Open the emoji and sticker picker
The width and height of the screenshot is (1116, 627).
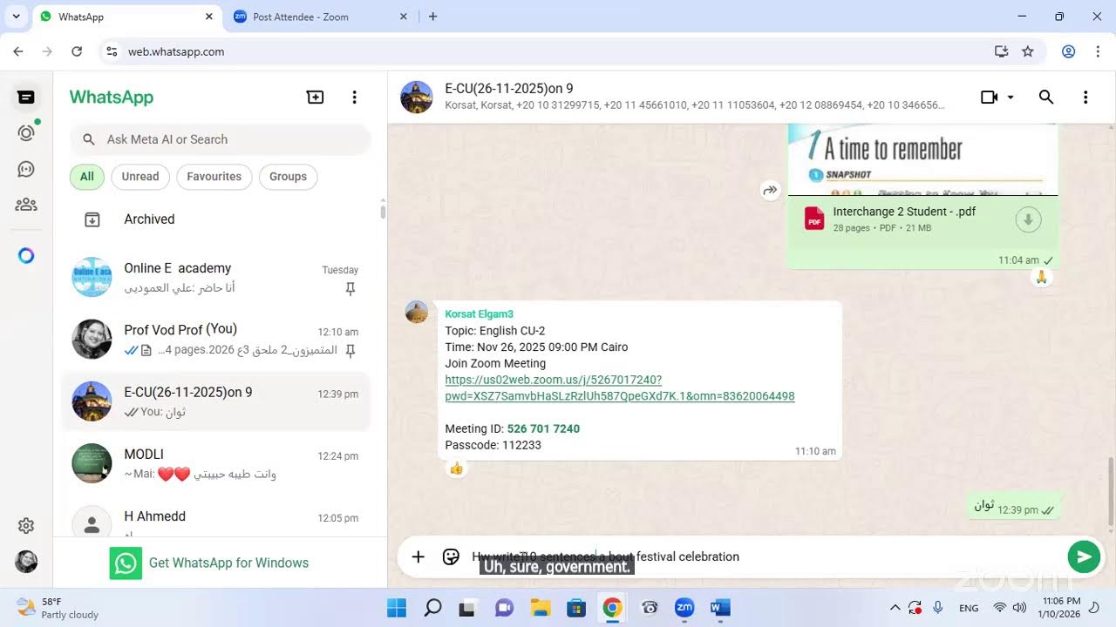click(x=451, y=557)
